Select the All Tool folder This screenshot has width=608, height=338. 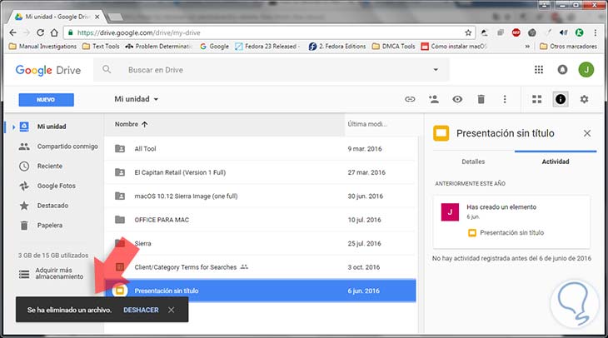[x=260, y=149]
